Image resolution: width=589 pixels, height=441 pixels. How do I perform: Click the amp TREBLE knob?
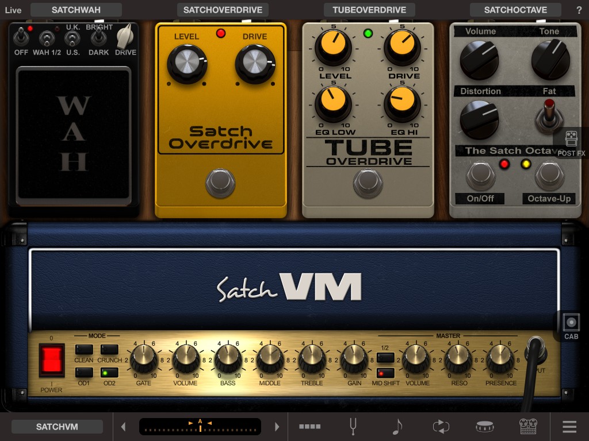tap(312, 358)
